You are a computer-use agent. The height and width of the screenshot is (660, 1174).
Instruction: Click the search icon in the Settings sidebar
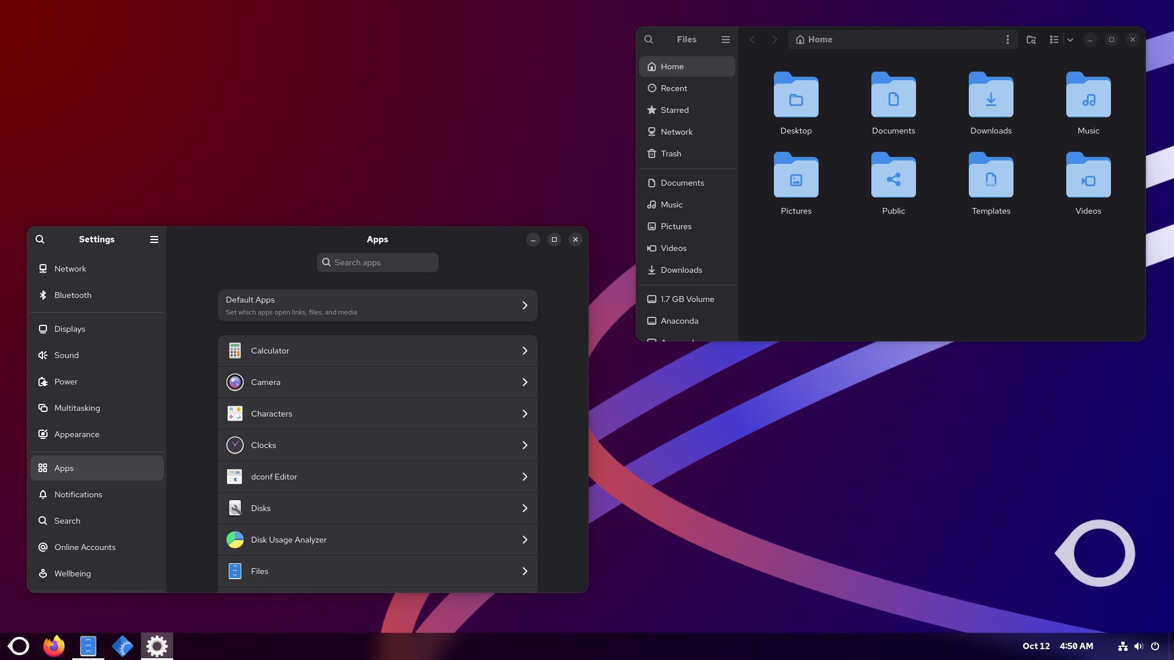tap(40, 239)
